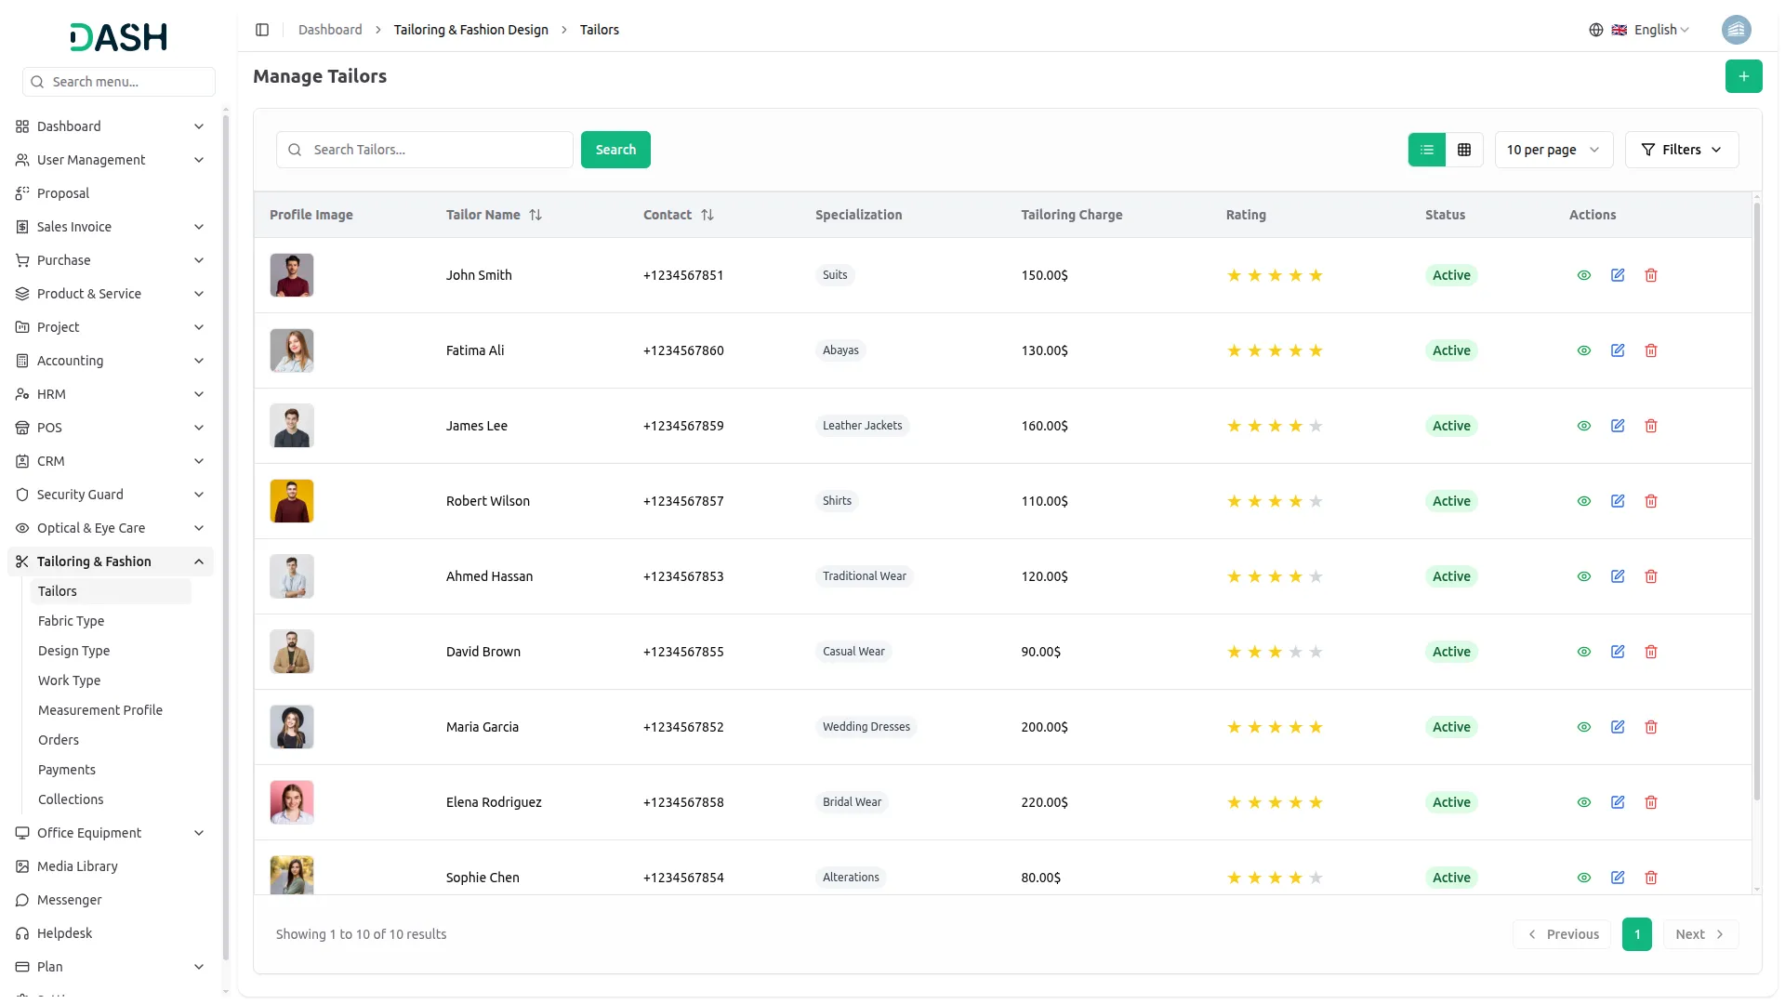
Task: Expand the Filters dropdown
Action: pos(1681,150)
